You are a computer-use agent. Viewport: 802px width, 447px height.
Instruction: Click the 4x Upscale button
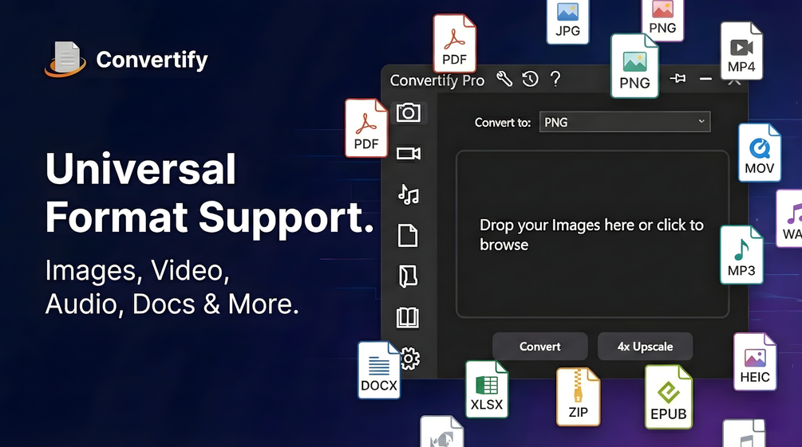pyautogui.click(x=646, y=347)
